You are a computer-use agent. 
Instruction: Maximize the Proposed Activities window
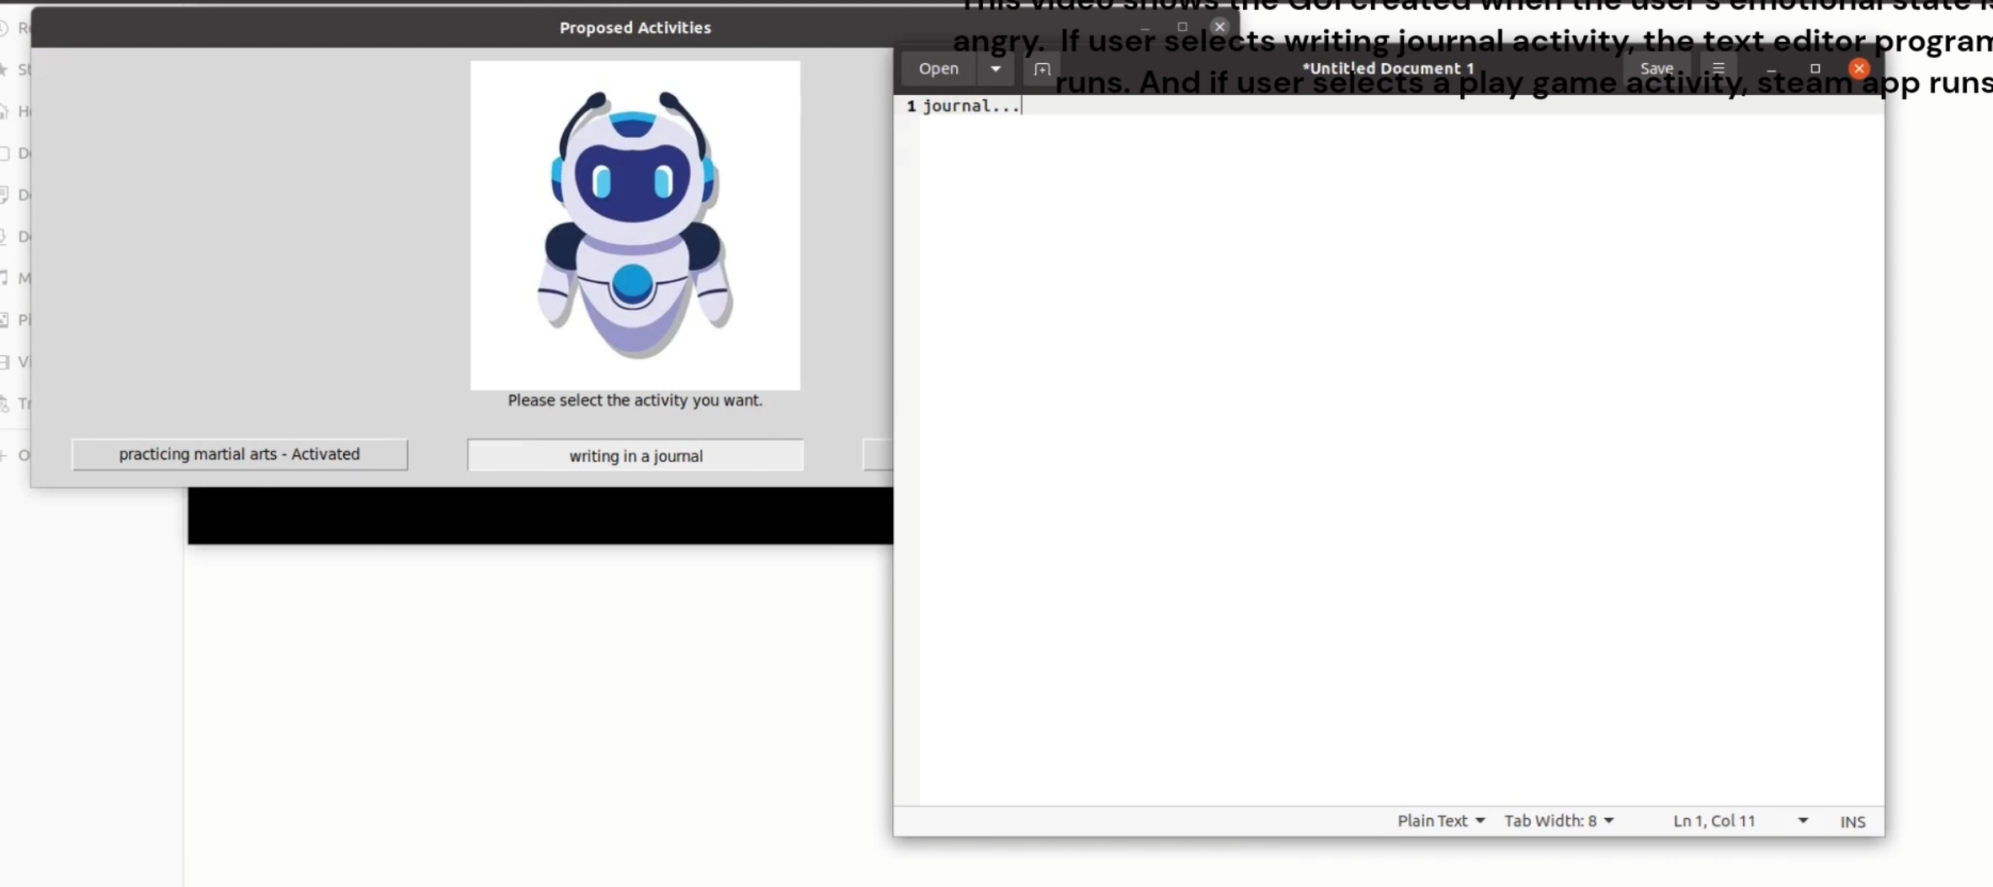(1182, 27)
